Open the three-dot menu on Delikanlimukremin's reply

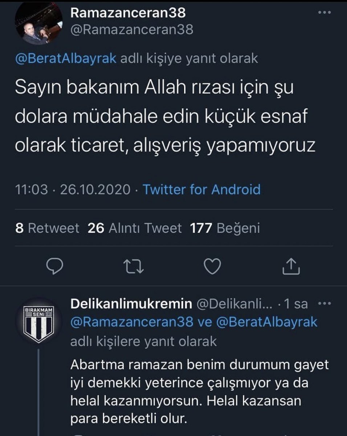tap(324, 304)
